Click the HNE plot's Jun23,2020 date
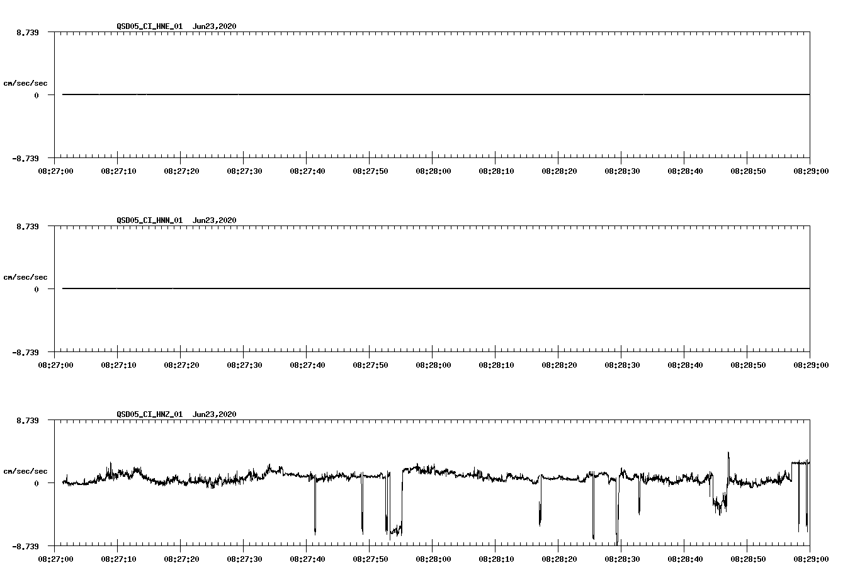Screen dimensions: 855x582 [215, 26]
